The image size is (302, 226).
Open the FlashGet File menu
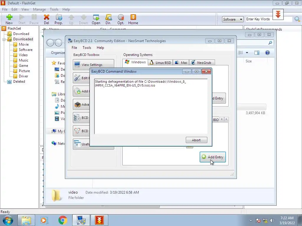point(5,9)
